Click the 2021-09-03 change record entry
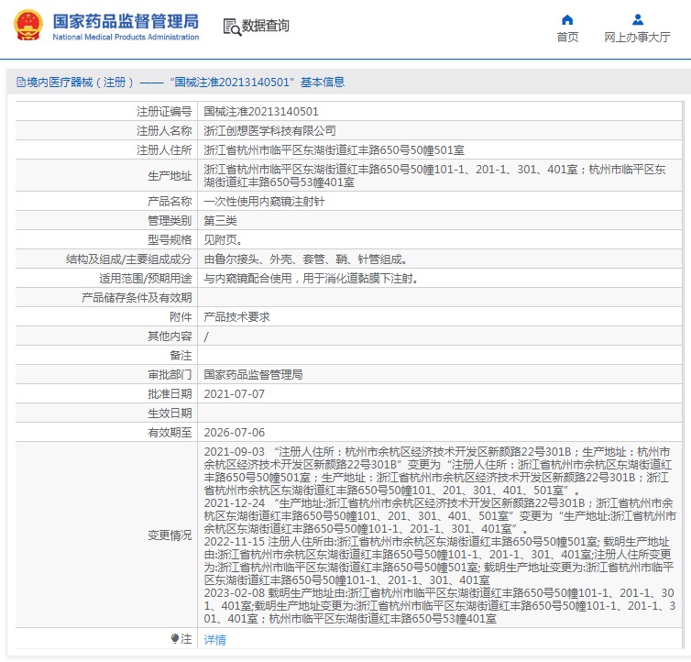The image size is (691, 662). tap(438, 471)
